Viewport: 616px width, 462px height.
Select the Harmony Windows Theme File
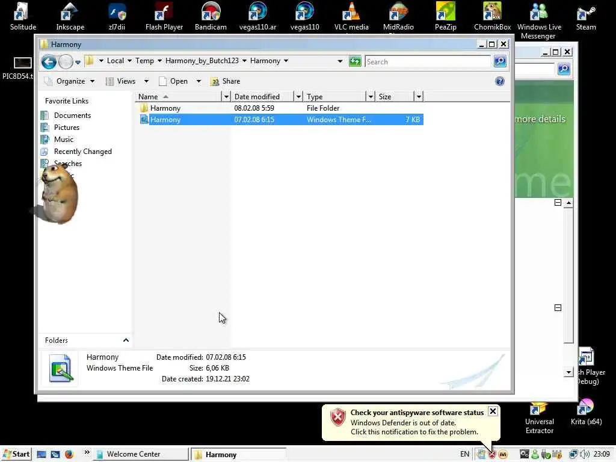click(x=281, y=120)
